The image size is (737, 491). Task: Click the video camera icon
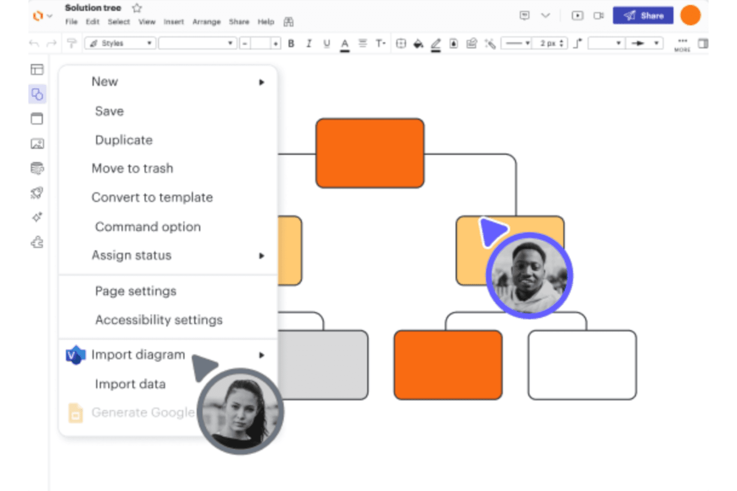(599, 15)
